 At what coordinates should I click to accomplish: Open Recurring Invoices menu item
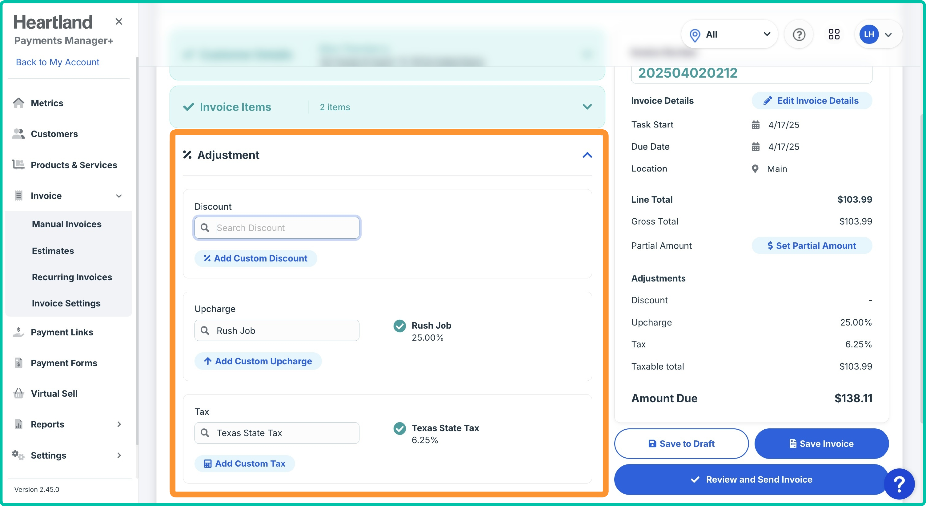tap(72, 277)
